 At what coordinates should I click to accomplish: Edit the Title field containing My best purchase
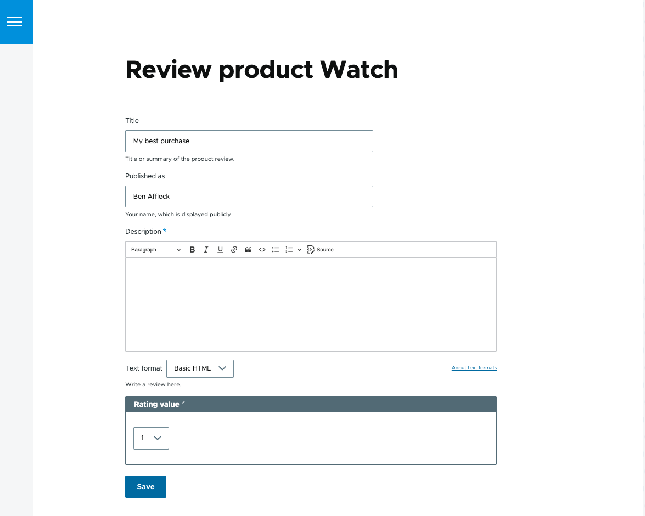click(x=249, y=141)
